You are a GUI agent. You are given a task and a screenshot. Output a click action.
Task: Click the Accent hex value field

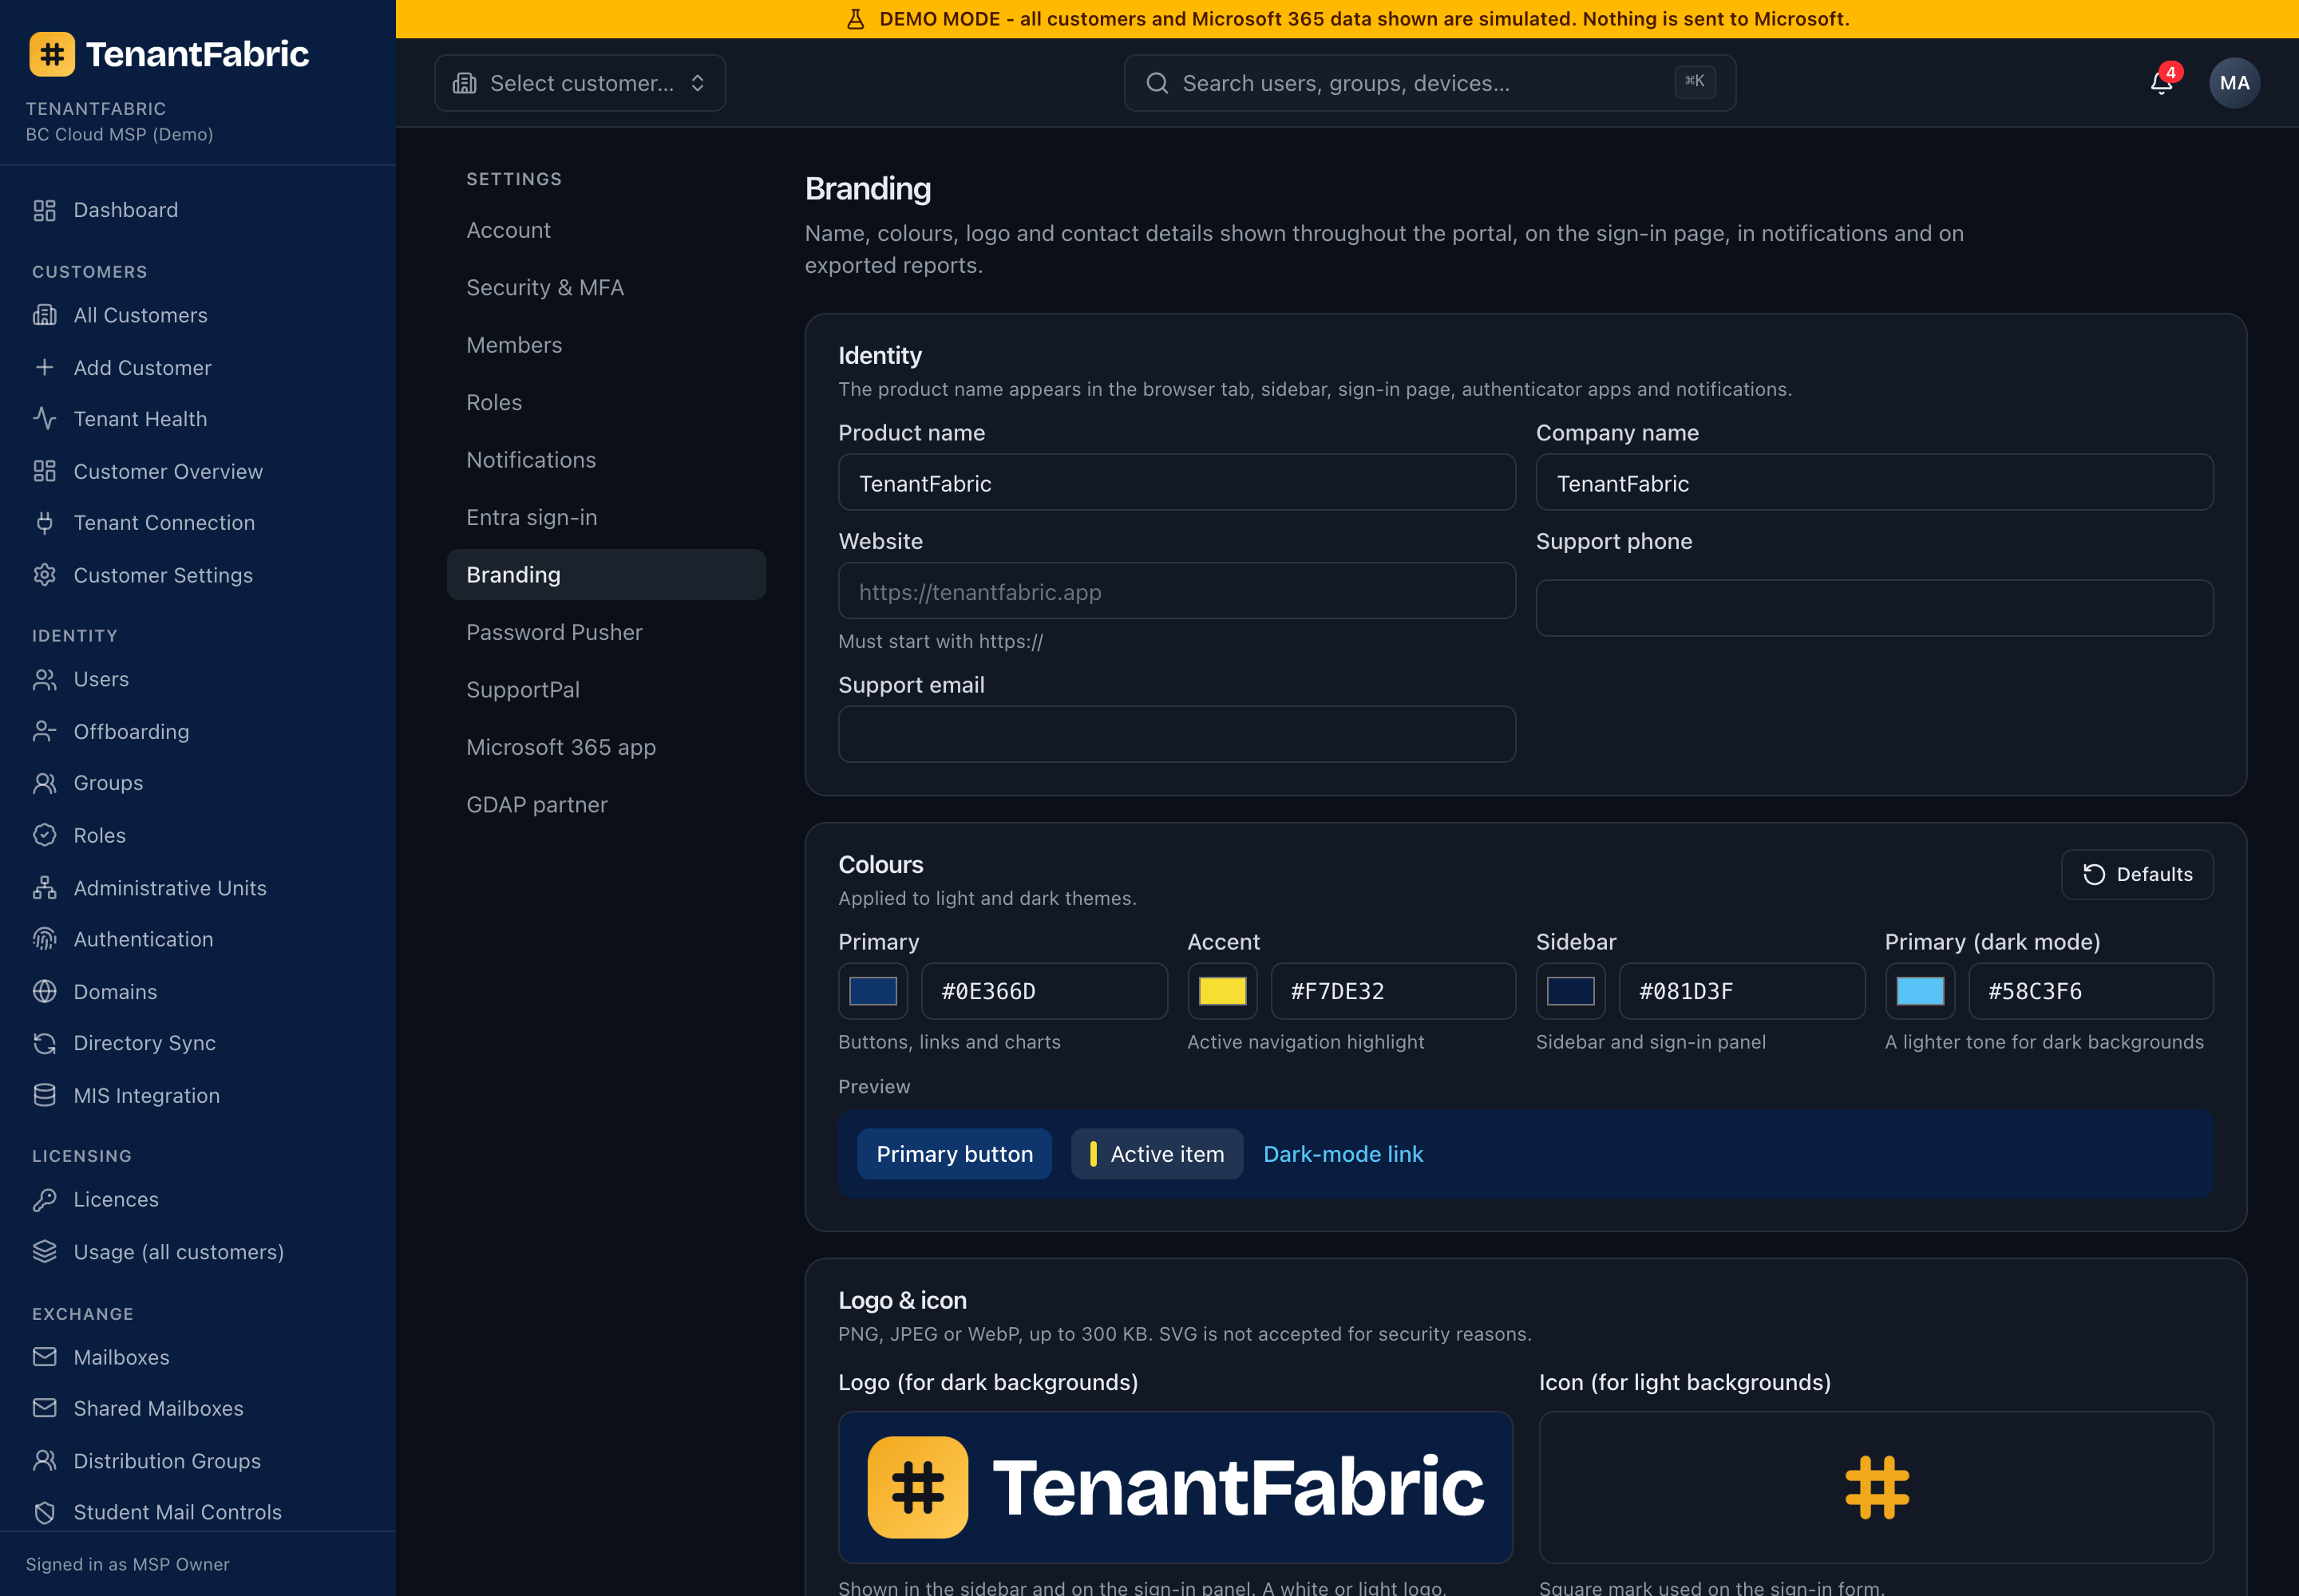click(x=1393, y=991)
